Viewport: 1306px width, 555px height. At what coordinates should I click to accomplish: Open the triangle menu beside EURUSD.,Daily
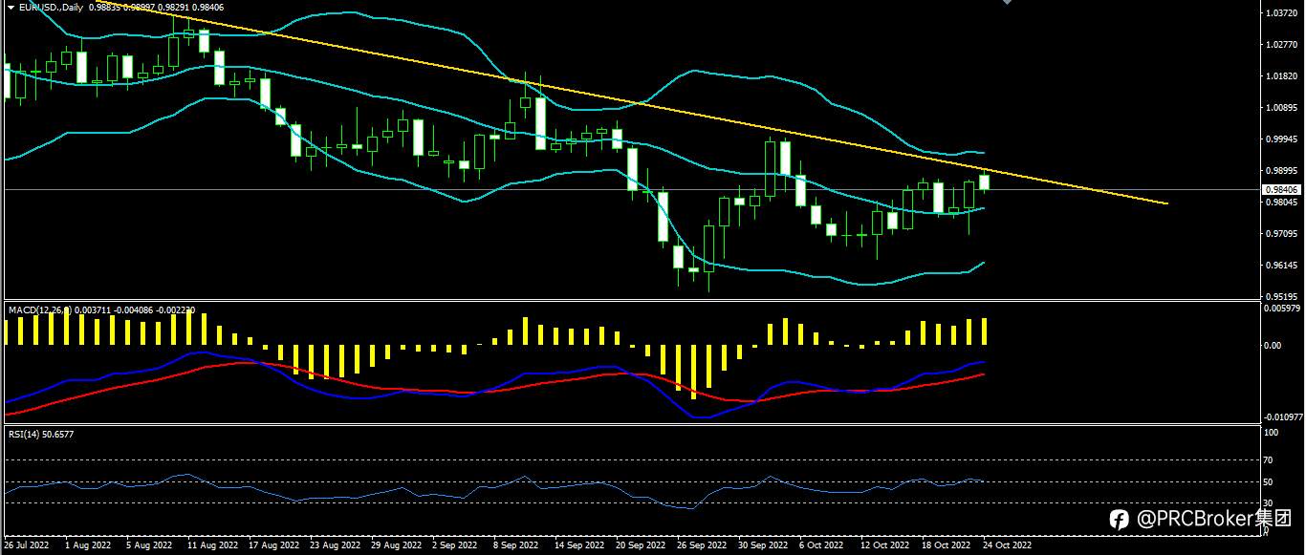tap(10, 7)
